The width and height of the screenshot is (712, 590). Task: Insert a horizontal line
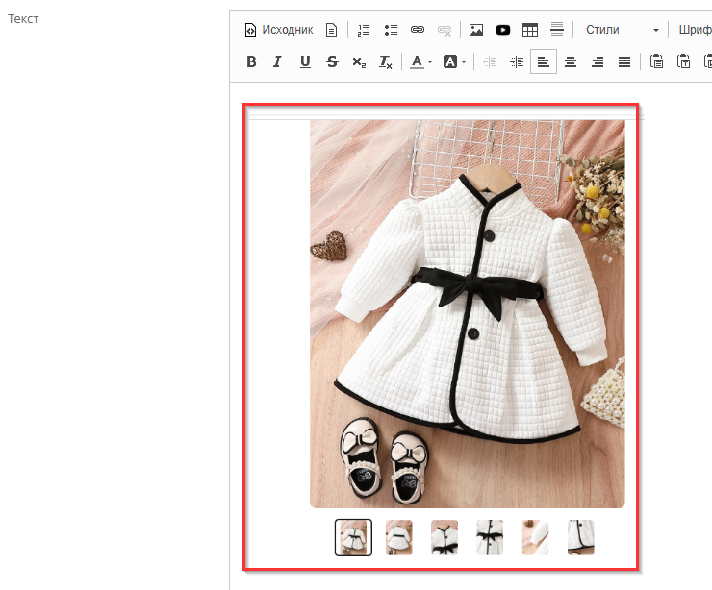pyautogui.click(x=557, y=30)
